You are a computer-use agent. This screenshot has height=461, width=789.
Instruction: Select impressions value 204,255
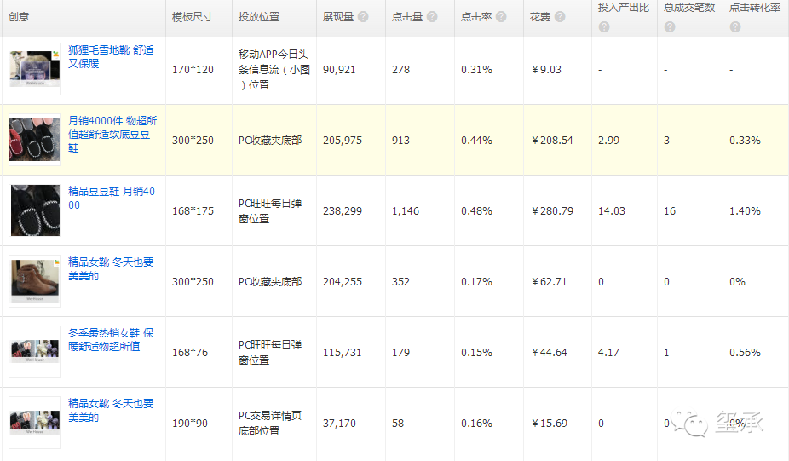[x=343, y=282]
